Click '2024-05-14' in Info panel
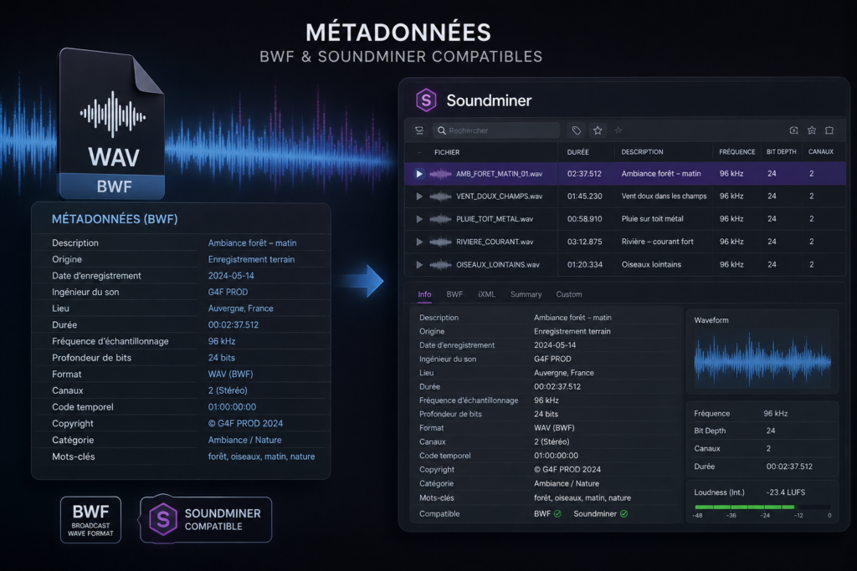The height and width of the screenshot is (571, 857). (x=555, y=345)
